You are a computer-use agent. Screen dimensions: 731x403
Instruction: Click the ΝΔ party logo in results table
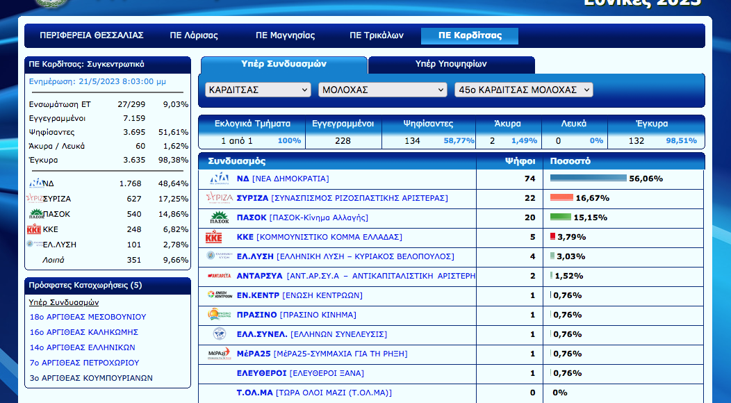point(220,179)
